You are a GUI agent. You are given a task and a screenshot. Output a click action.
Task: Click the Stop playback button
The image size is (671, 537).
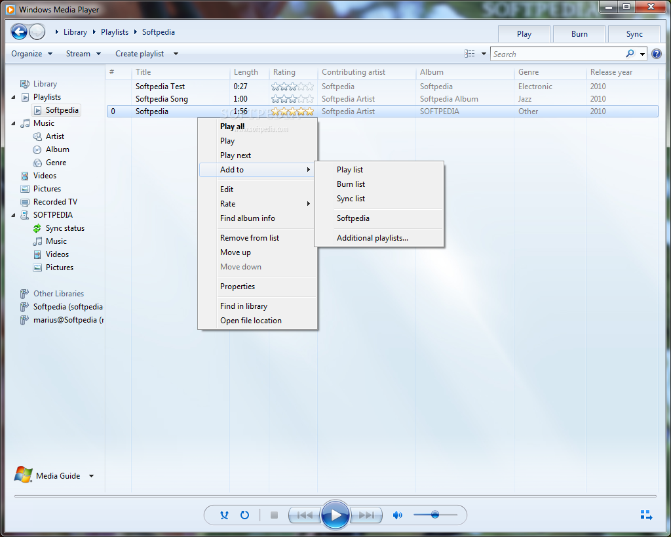(275, 515)
